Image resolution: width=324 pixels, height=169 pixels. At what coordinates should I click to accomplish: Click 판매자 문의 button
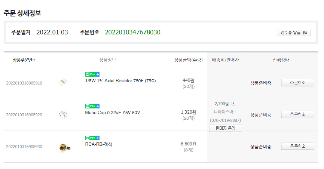(x=226, y=128)
